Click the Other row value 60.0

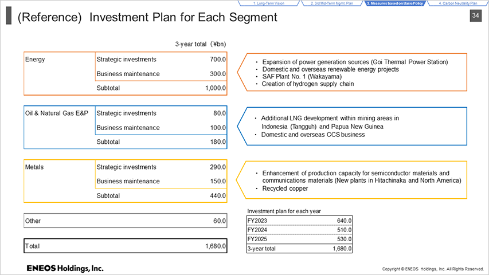click(x=220, y=221)
